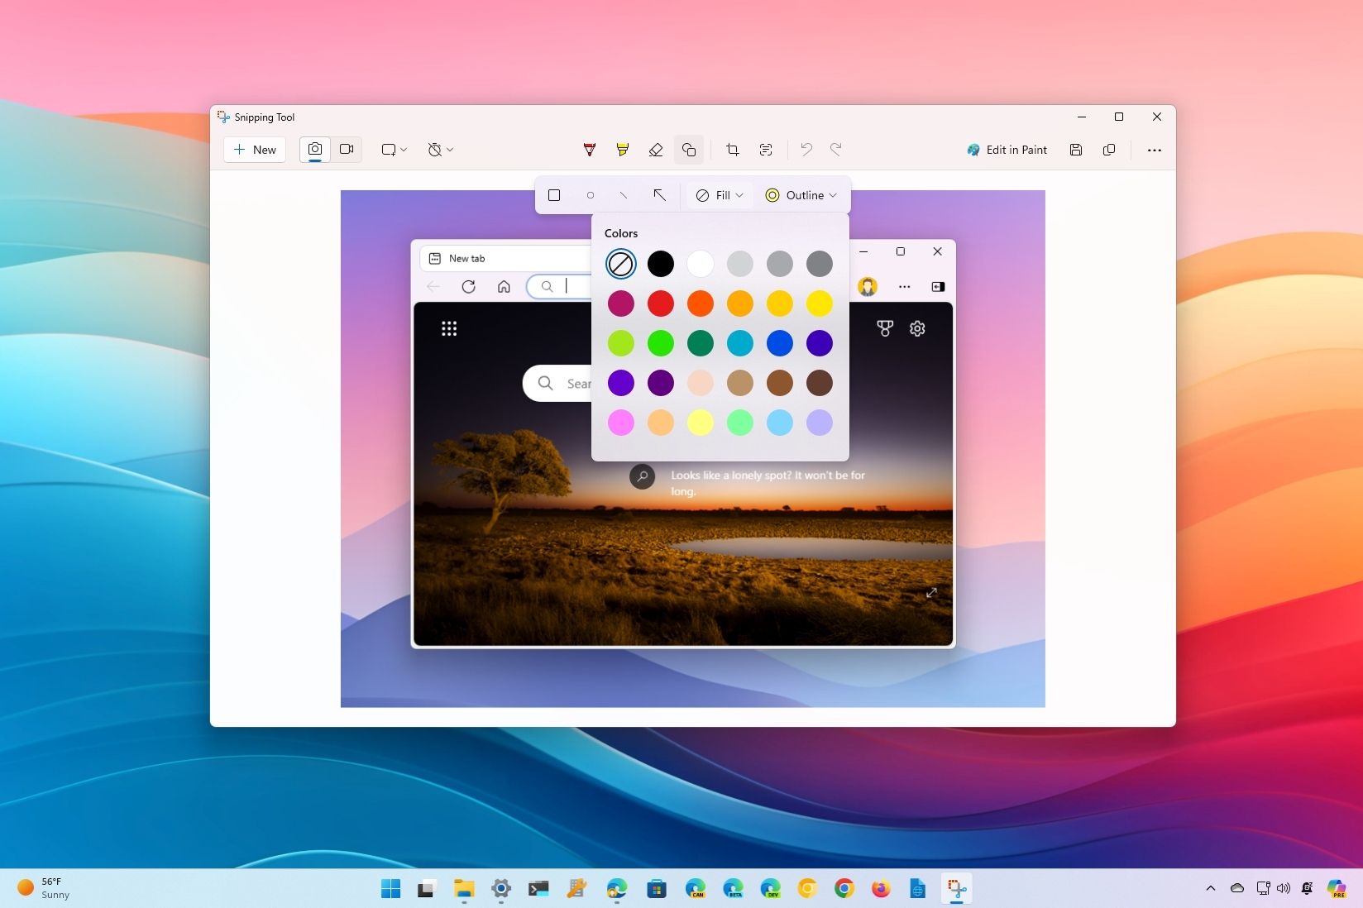Select the crop tool
Screen dimensions: 1363x908
731,150
